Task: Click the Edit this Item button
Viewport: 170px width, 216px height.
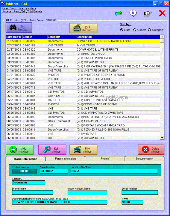Action: pos(52,150)
